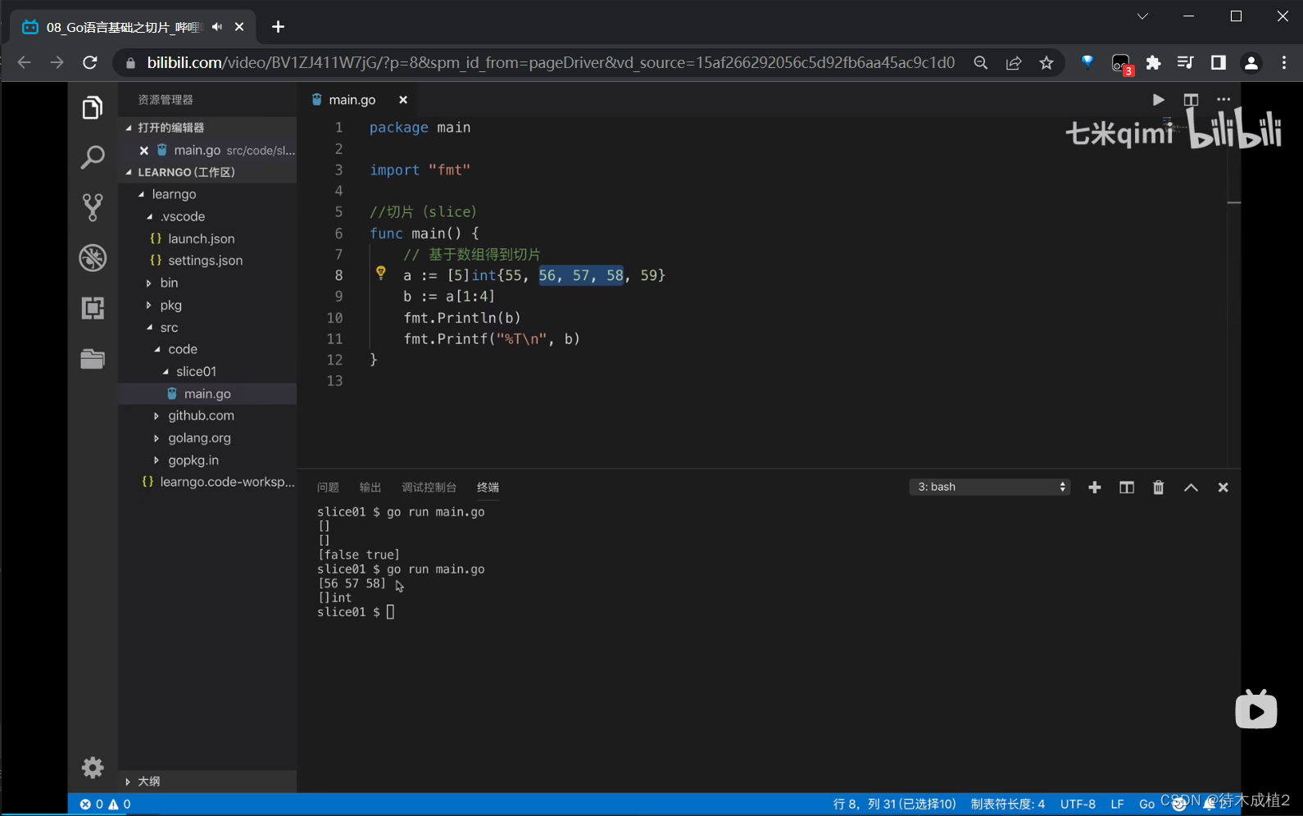The height and width of the screenshot is (816, 1303).
Task: Collapse the learngo folder
Action: (142, 194)
